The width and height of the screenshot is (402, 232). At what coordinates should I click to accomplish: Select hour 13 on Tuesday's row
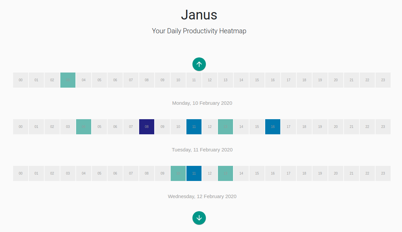[225, 127]
